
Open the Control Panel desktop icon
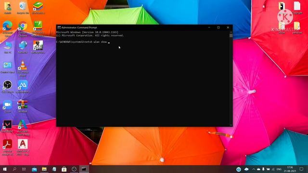(8, 67)
